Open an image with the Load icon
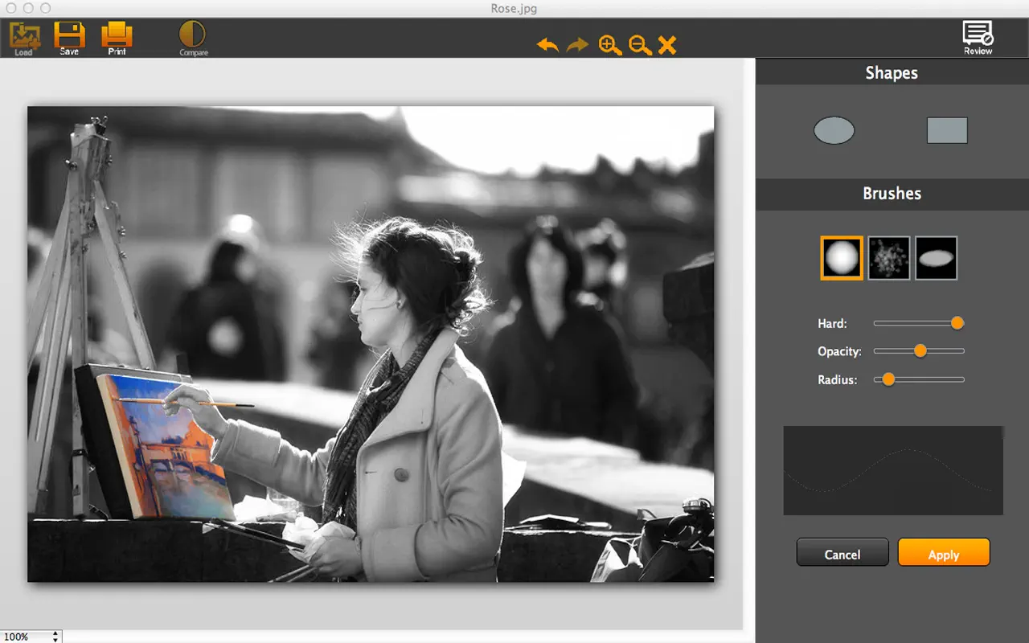The height and width of the screenshot is (643, 1029). tap(23, 36)
